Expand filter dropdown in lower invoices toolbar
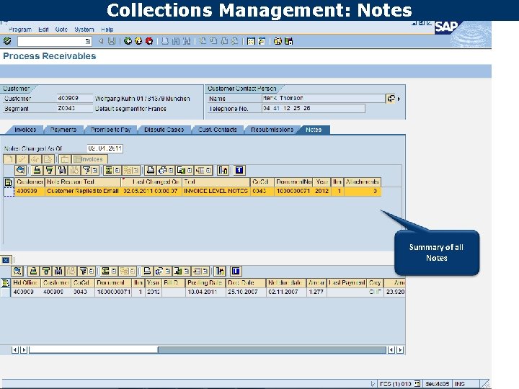This screenshot has height=389, width=519. [92, 272]
